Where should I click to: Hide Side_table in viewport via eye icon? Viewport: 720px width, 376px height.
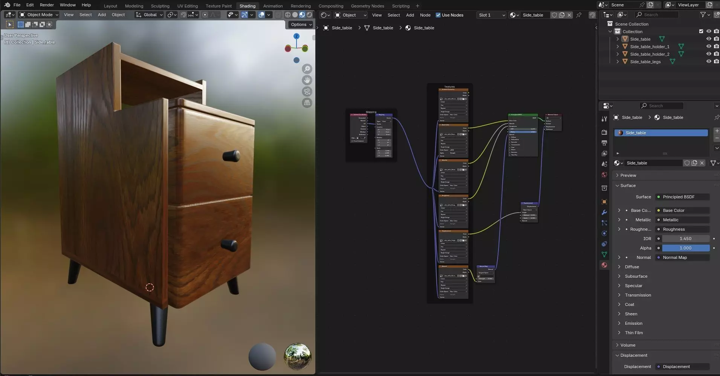pos(708,39)
